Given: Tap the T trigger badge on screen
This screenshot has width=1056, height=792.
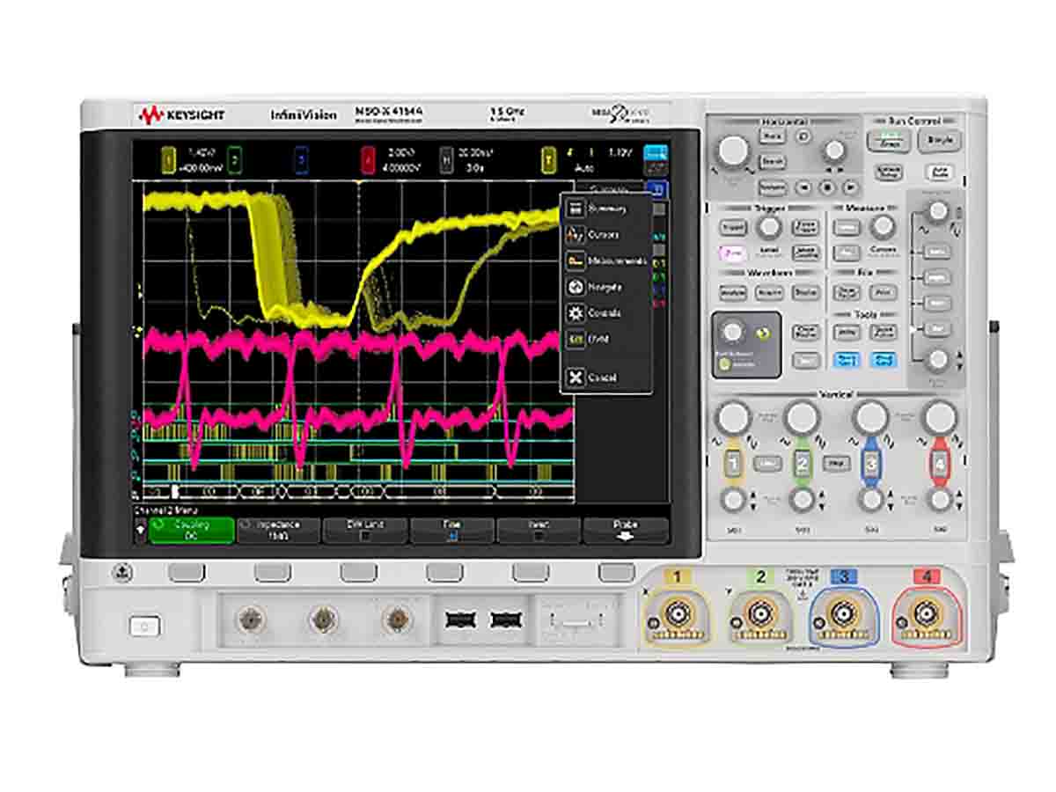Looking at the screenshot, I should [547, 161].
